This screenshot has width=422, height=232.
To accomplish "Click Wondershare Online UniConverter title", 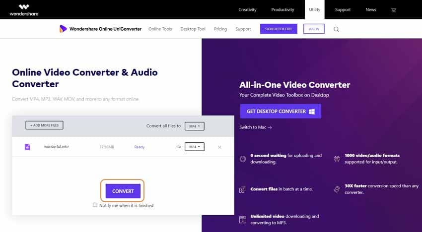I will pos(105,29).
